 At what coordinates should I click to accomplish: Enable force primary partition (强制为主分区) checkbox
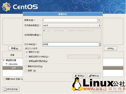coord(26,66)
